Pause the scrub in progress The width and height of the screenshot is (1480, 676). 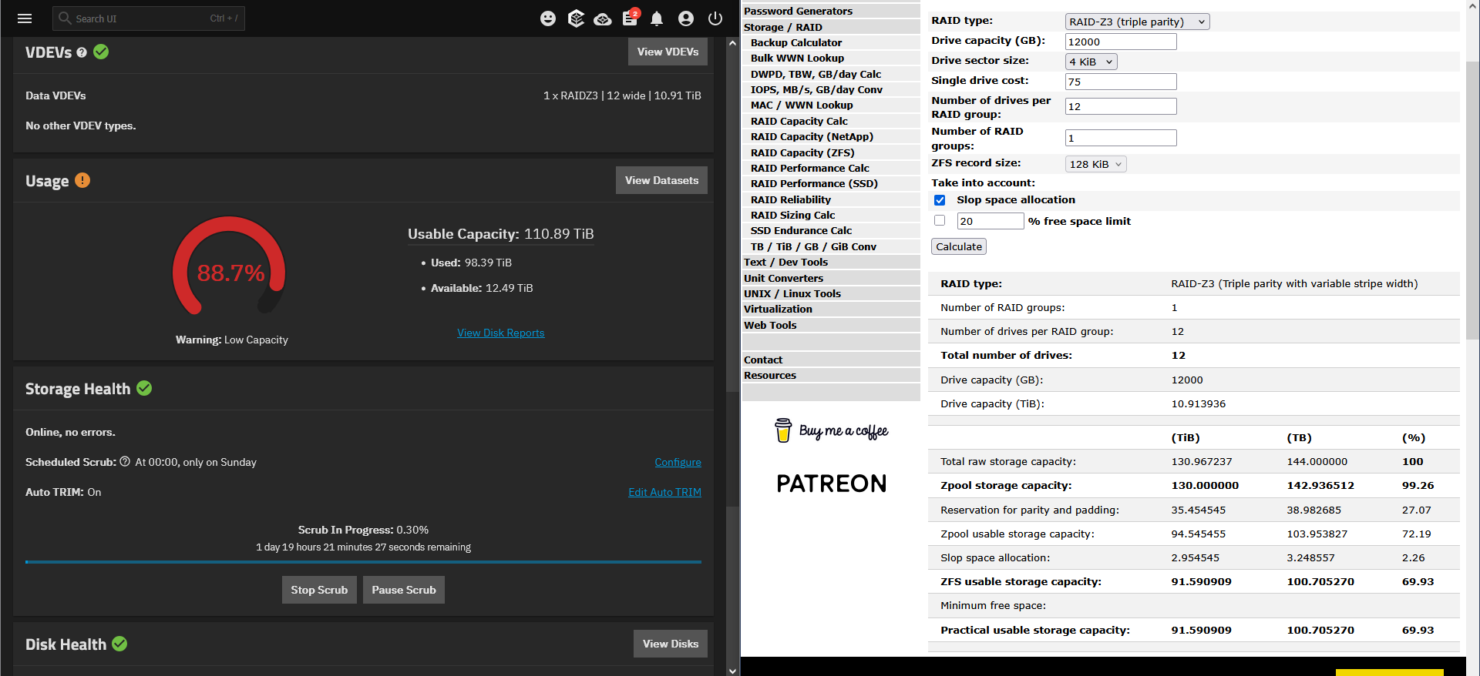(404, 590)
